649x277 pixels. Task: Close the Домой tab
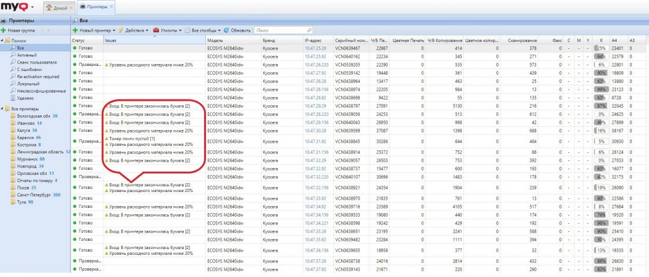coord(71,8)
